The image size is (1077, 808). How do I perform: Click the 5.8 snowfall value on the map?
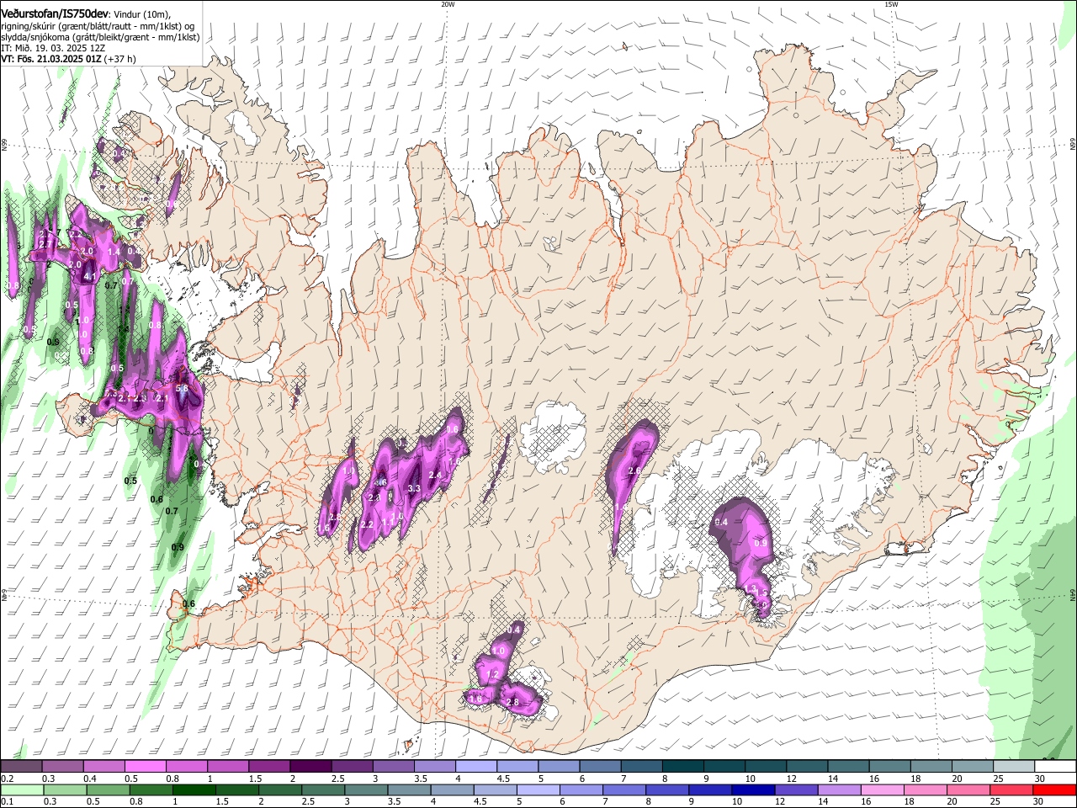click(182, 388)
